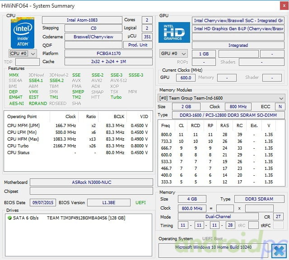Select the CPU Turbo row
Viewport: 289px width, 260px height.
(78, 146)
